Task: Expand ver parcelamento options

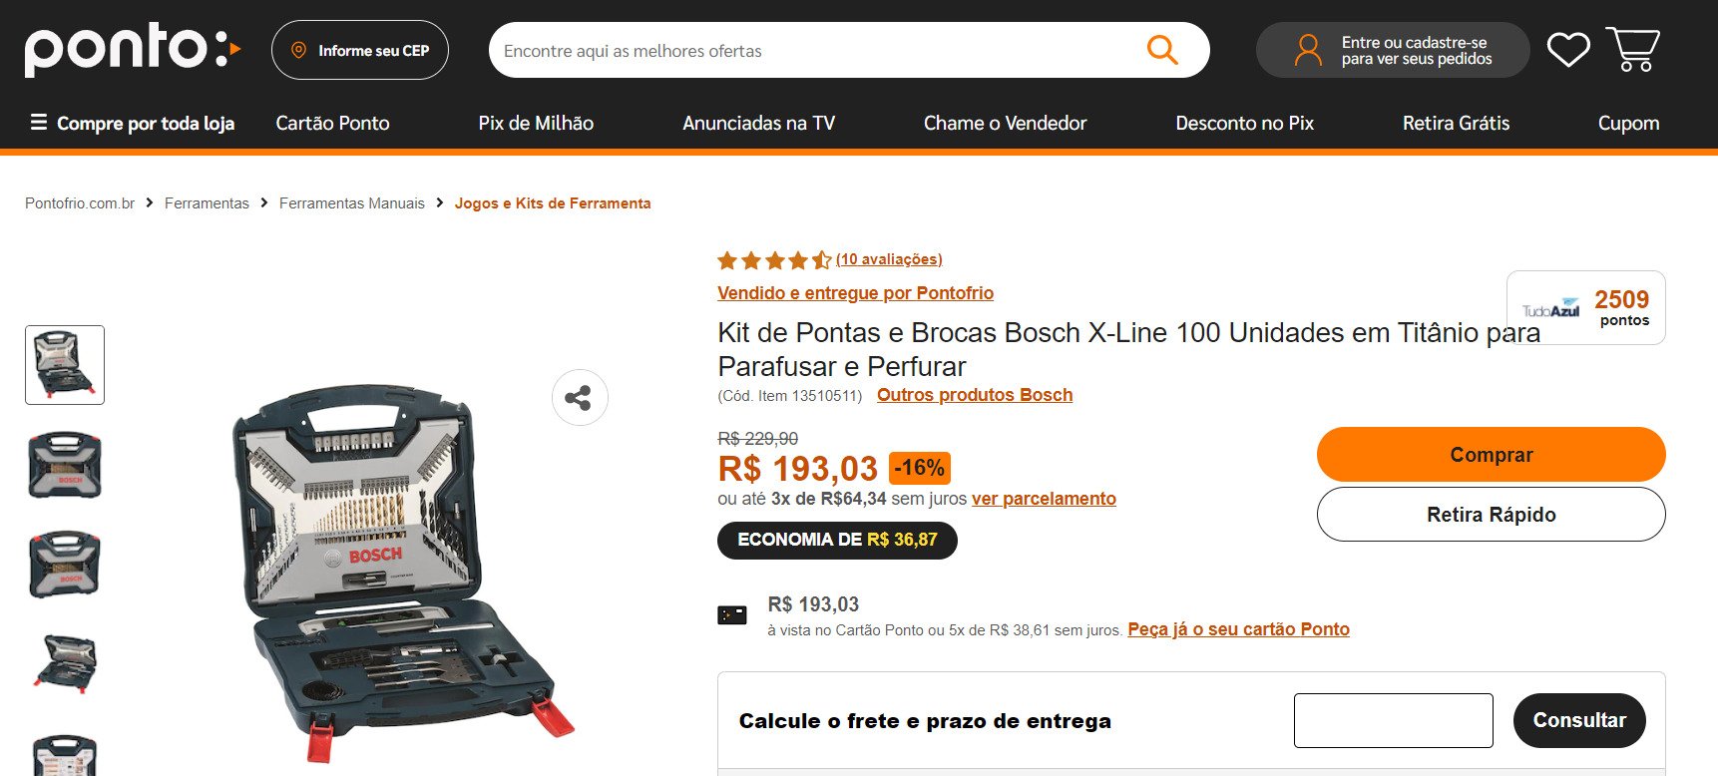Action: [x=1044, y=499]
